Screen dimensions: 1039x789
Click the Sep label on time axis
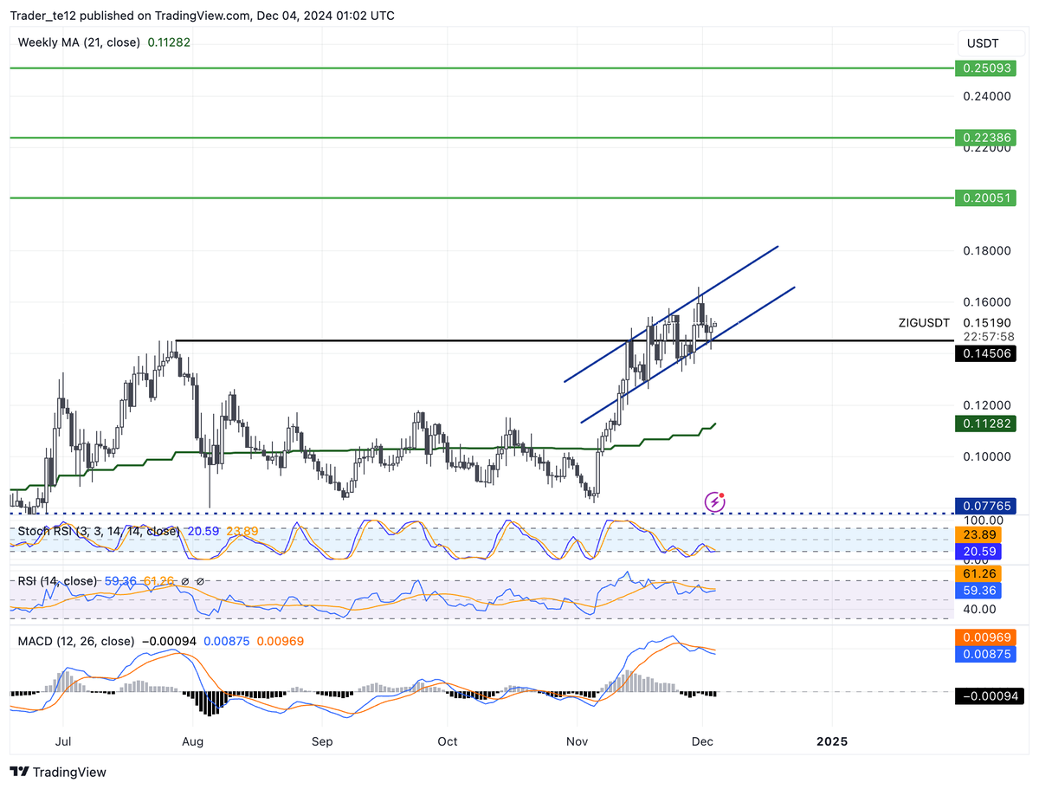point(322,742)
